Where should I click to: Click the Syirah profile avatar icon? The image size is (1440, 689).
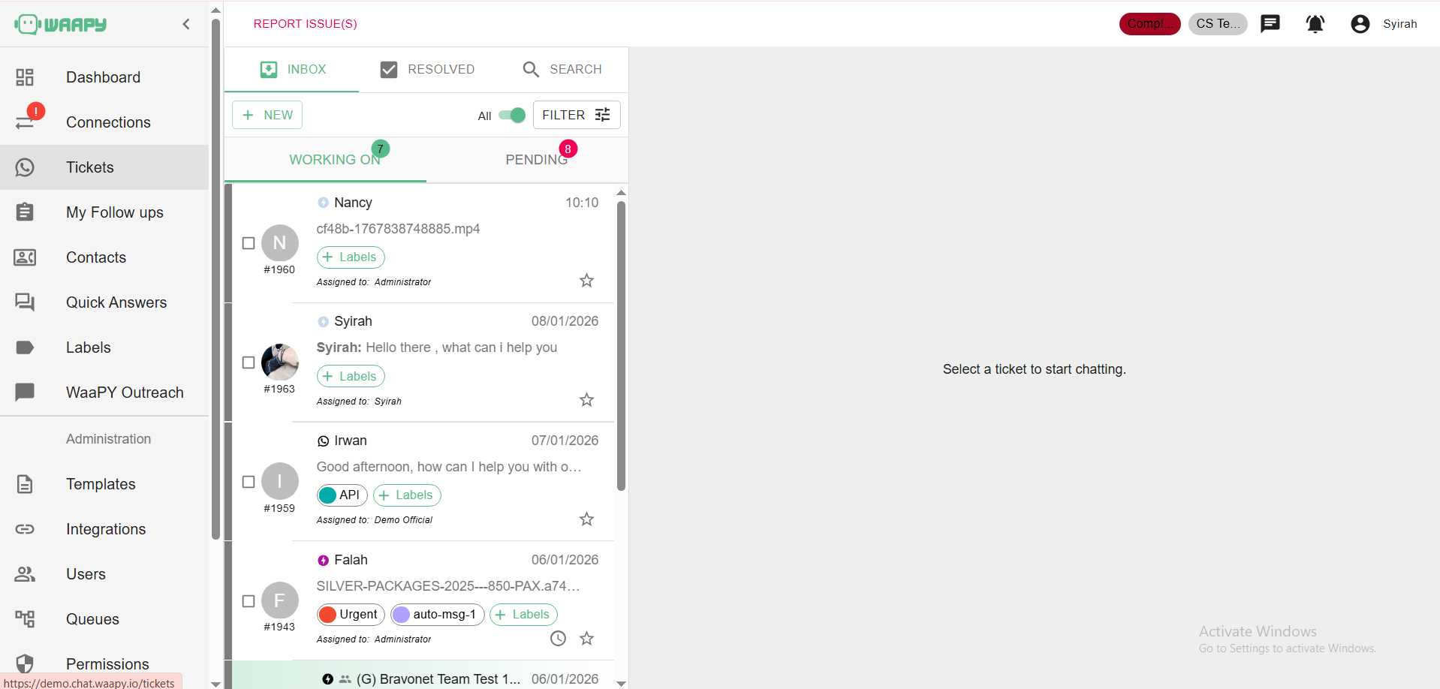coord(1360,24)
